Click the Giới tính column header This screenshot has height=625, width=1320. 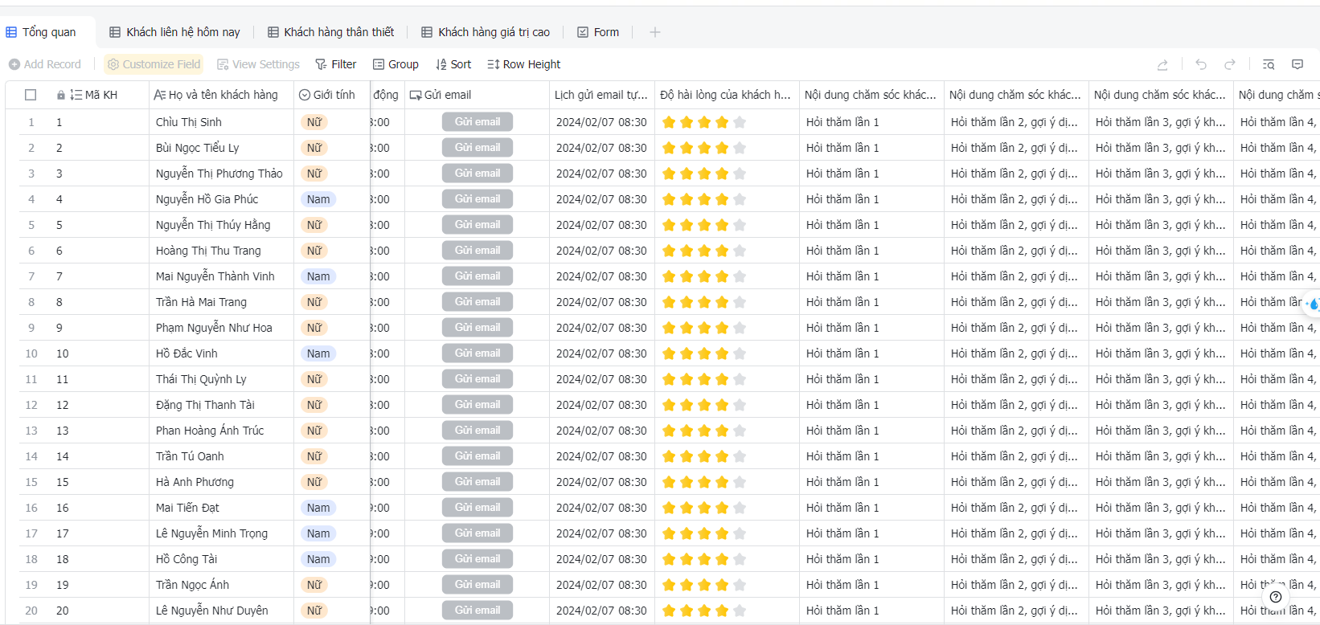(331, 95)
